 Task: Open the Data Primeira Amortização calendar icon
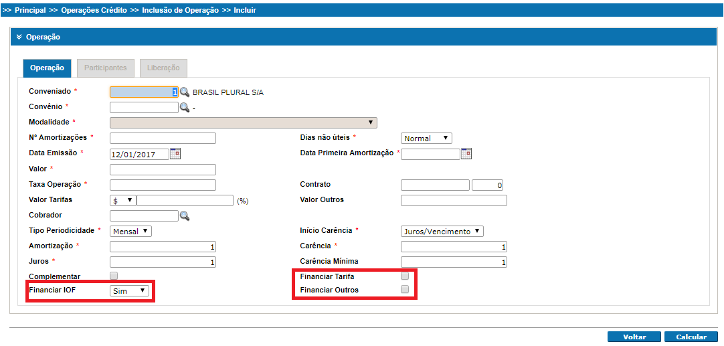[466, 154]
